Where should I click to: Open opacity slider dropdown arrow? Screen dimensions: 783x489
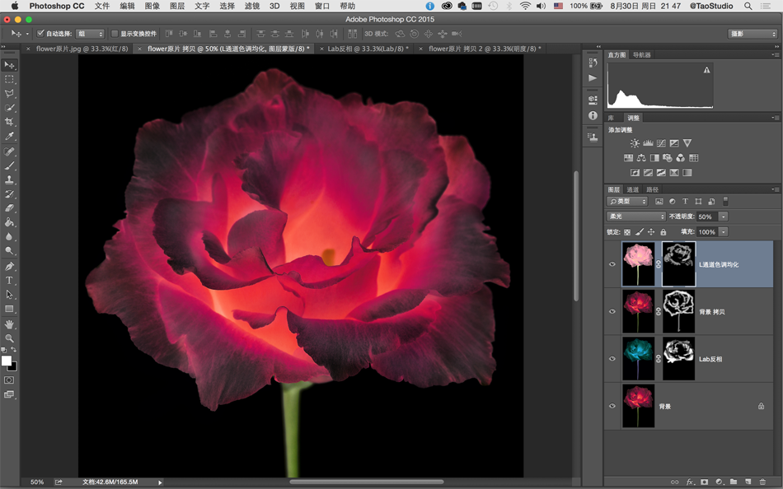pos(723,217)
